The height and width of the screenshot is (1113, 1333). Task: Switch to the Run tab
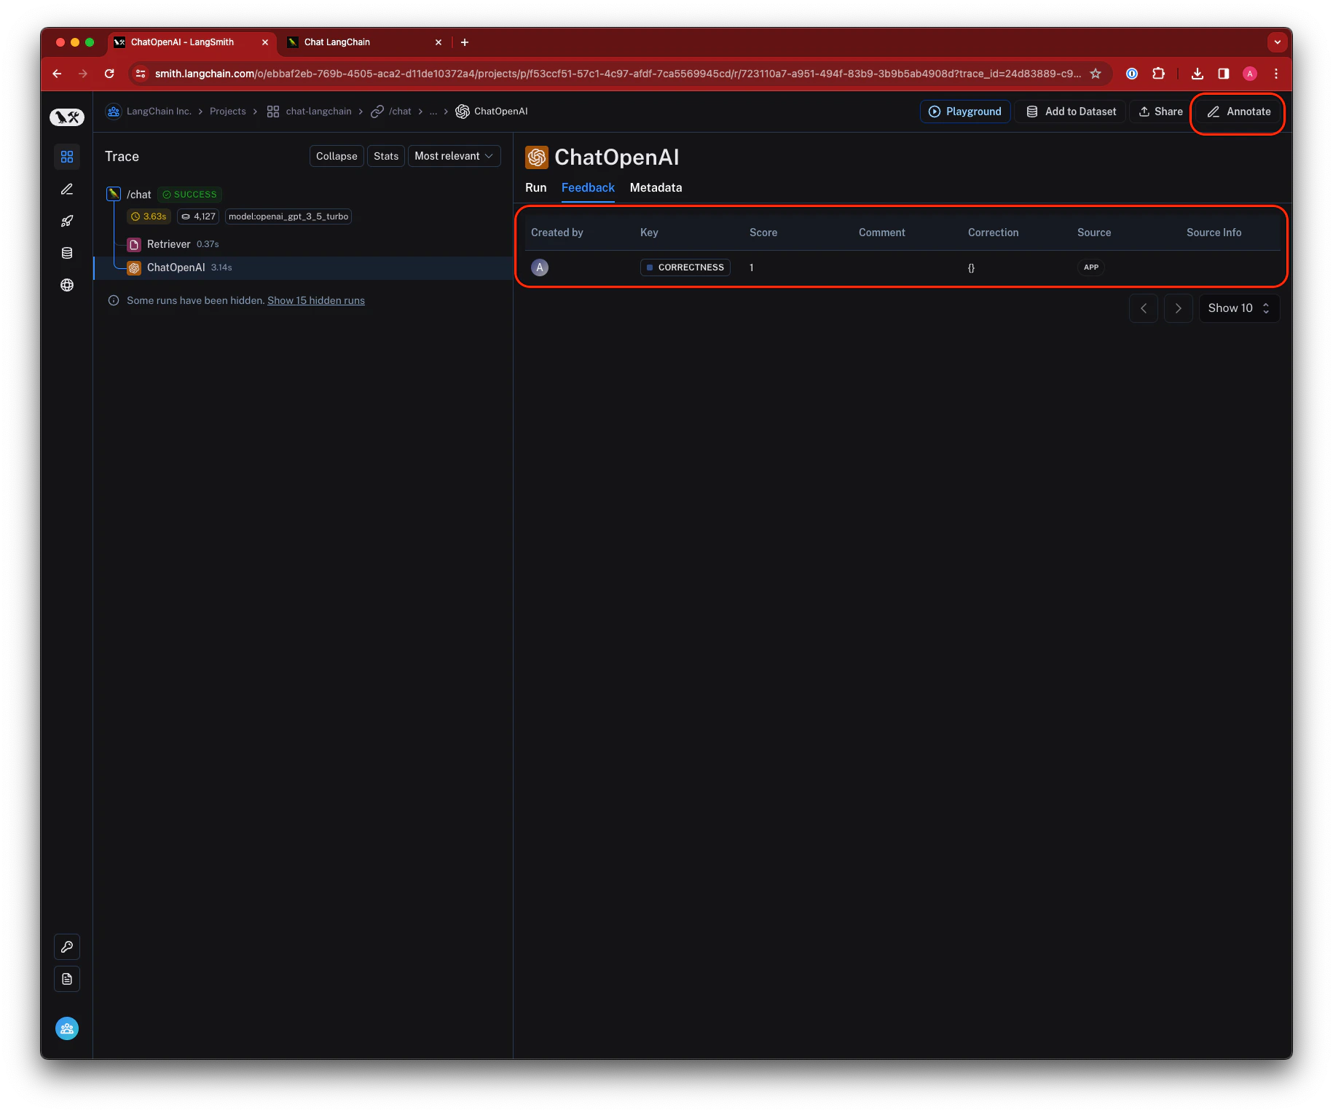pos(536,188)
